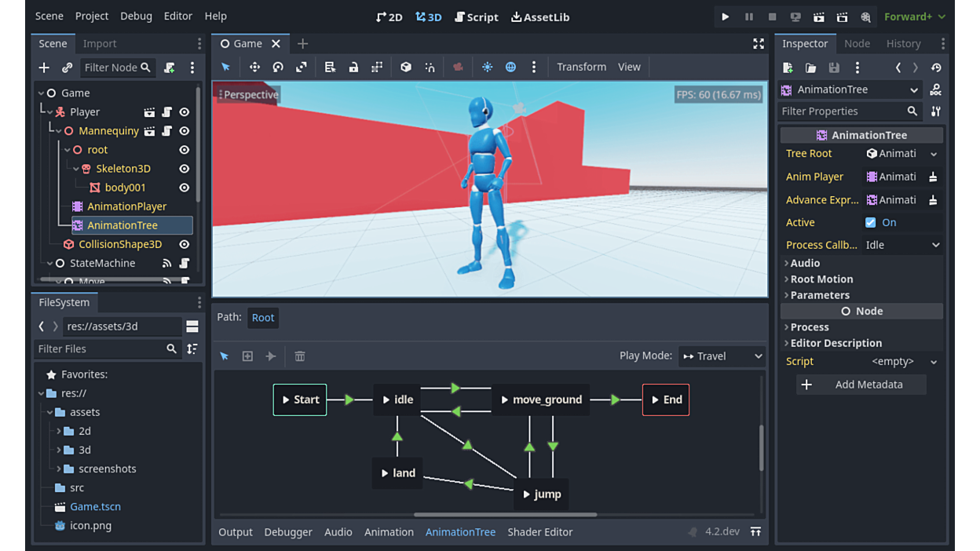Toggle environment preview globe icon
This screenshot has height=551, width=980.
click(x=510, y=68)
